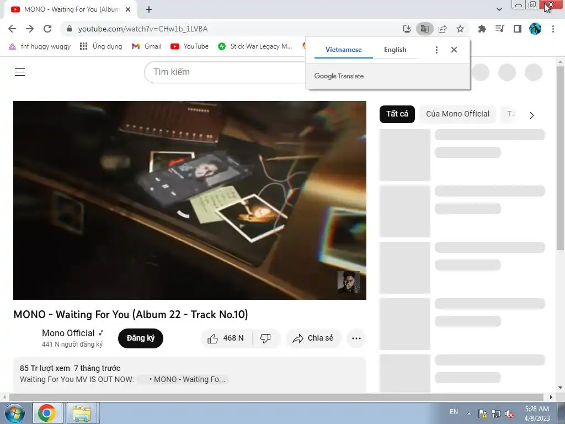Click the Đăng ký subscribe button
Screen dimensions: 565x424
[x=141, y=338]
